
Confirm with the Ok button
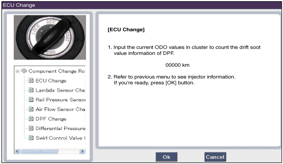point(167,157)
